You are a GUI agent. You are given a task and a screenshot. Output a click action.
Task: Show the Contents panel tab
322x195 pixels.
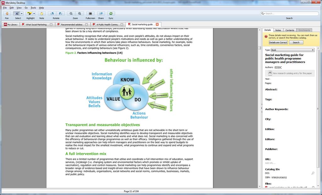point(290,30)
